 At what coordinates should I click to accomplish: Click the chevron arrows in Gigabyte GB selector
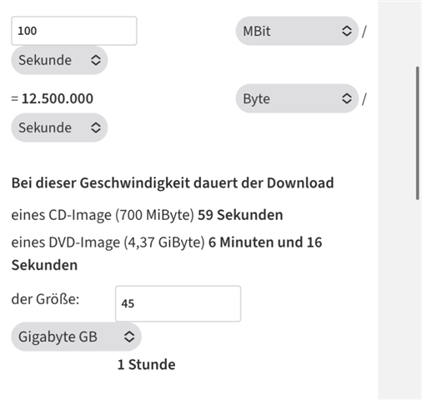point(129,337)
